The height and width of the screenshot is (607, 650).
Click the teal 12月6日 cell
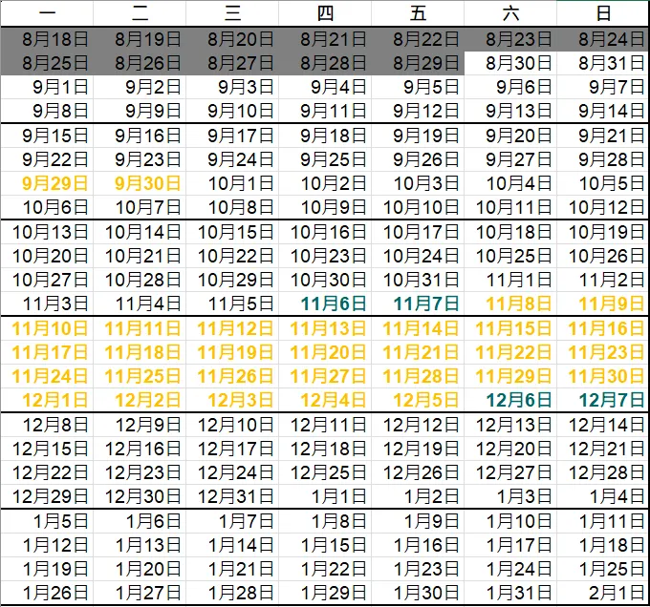point(510,400)
